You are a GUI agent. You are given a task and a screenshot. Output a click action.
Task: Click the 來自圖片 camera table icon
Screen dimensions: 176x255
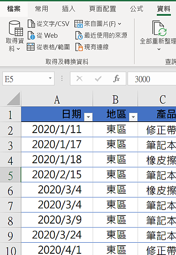point(79,24)
